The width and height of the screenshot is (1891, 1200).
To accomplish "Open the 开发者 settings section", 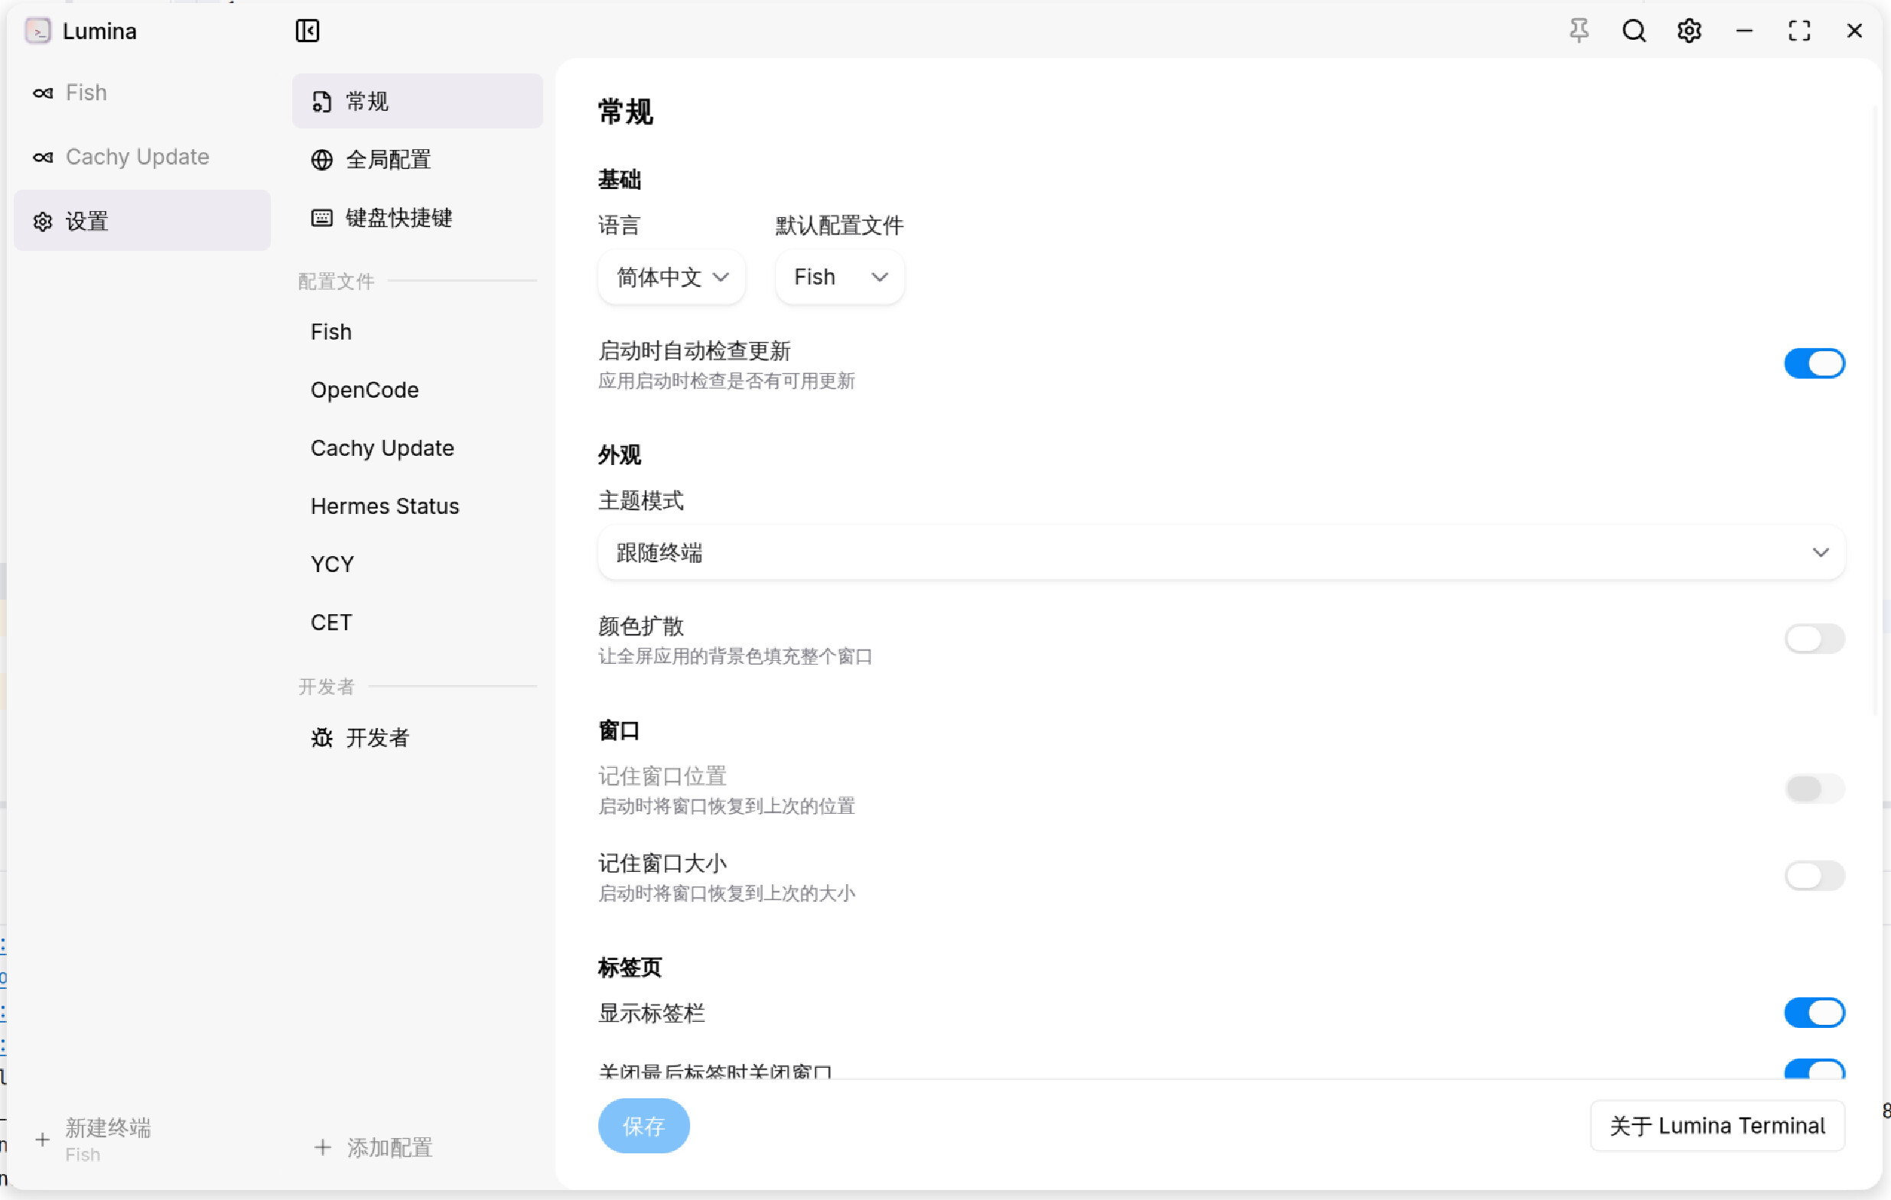I will click(418, 737).
